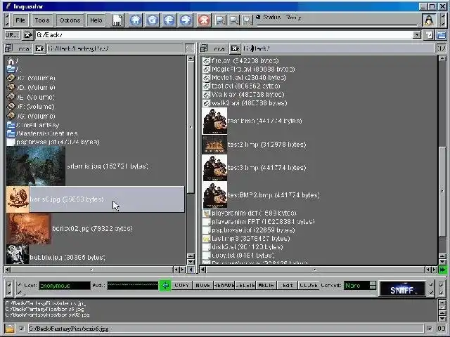This screenshot has width=450, height=337.
Task: Click the password field
Action: pyautogui.click(x=133, y=286)
